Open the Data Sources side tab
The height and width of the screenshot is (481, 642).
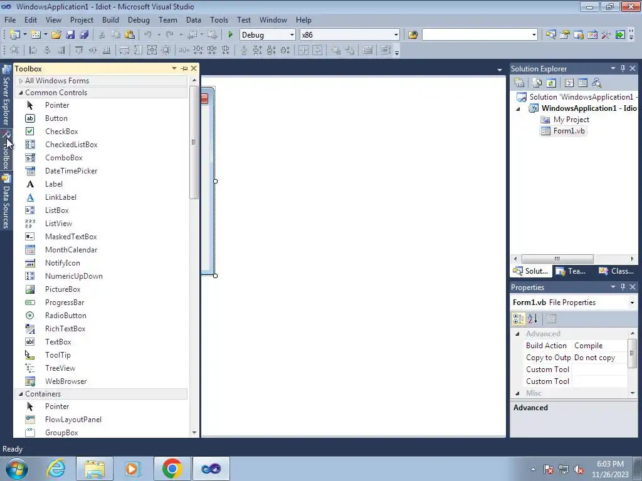pyautogui.click(x=6, y=202)
